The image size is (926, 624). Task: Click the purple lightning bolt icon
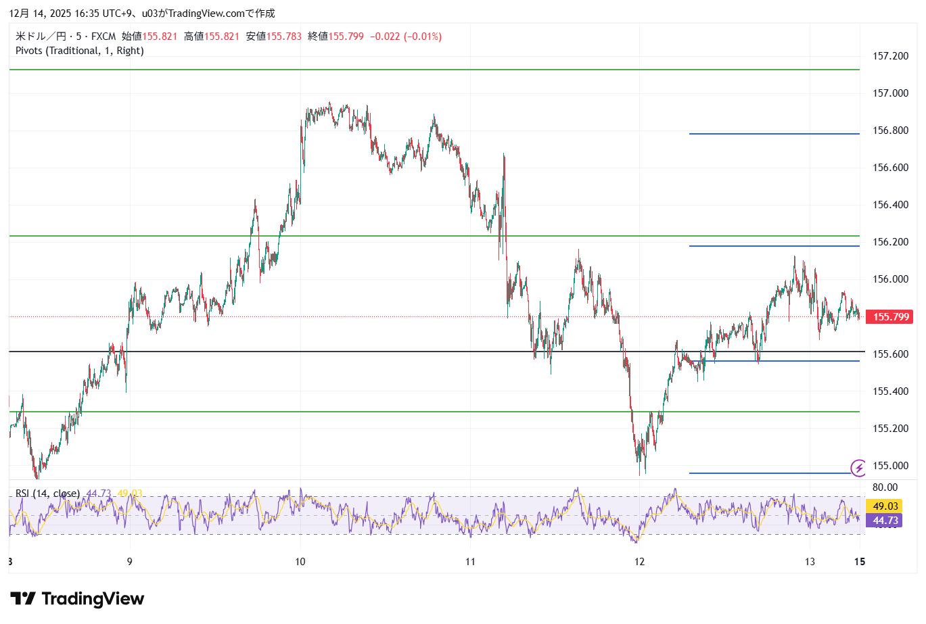(x=858, y=468)
